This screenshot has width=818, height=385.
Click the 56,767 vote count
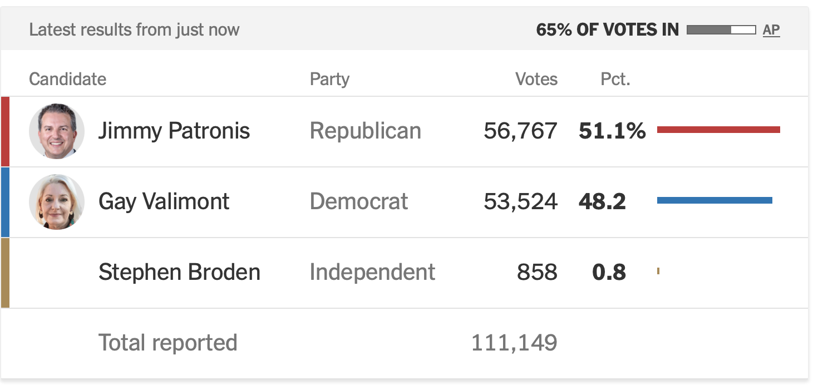(x=520, y=131)
